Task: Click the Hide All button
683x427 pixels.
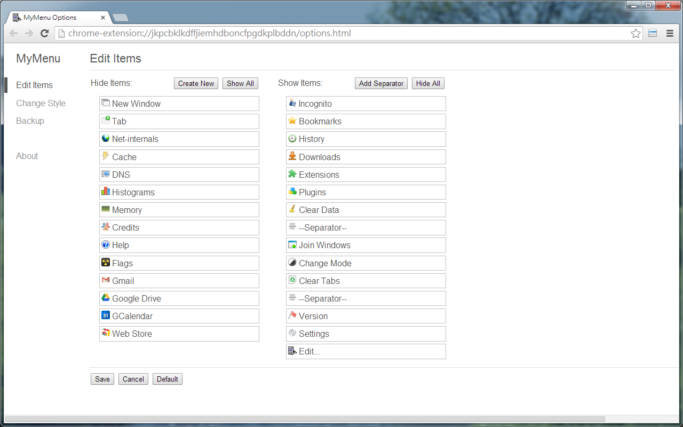Action: [428, 83]
